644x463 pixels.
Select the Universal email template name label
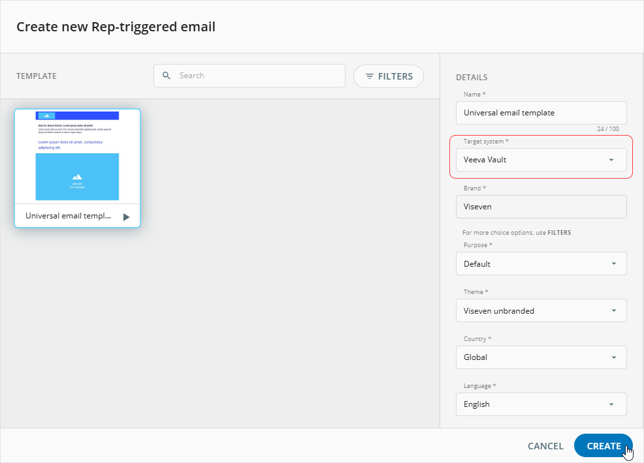click(x=68, y=216)
